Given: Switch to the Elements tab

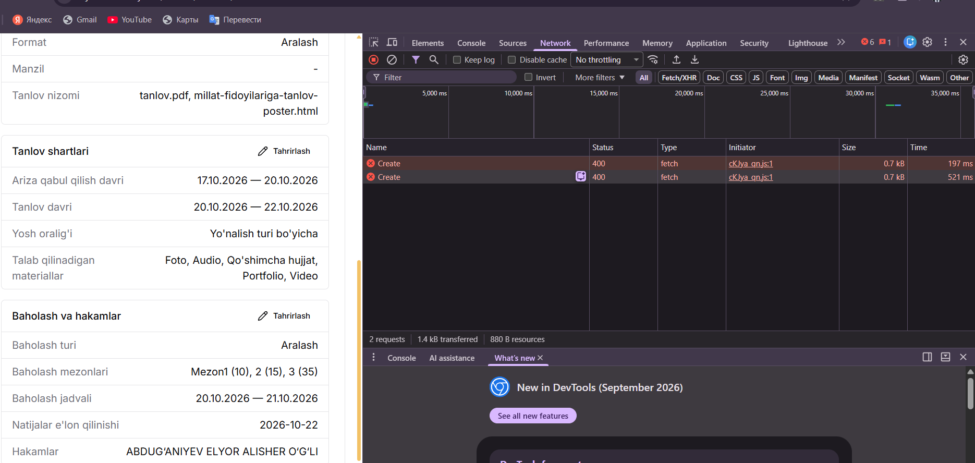Looking at the screenshot, I should (428, 43).
